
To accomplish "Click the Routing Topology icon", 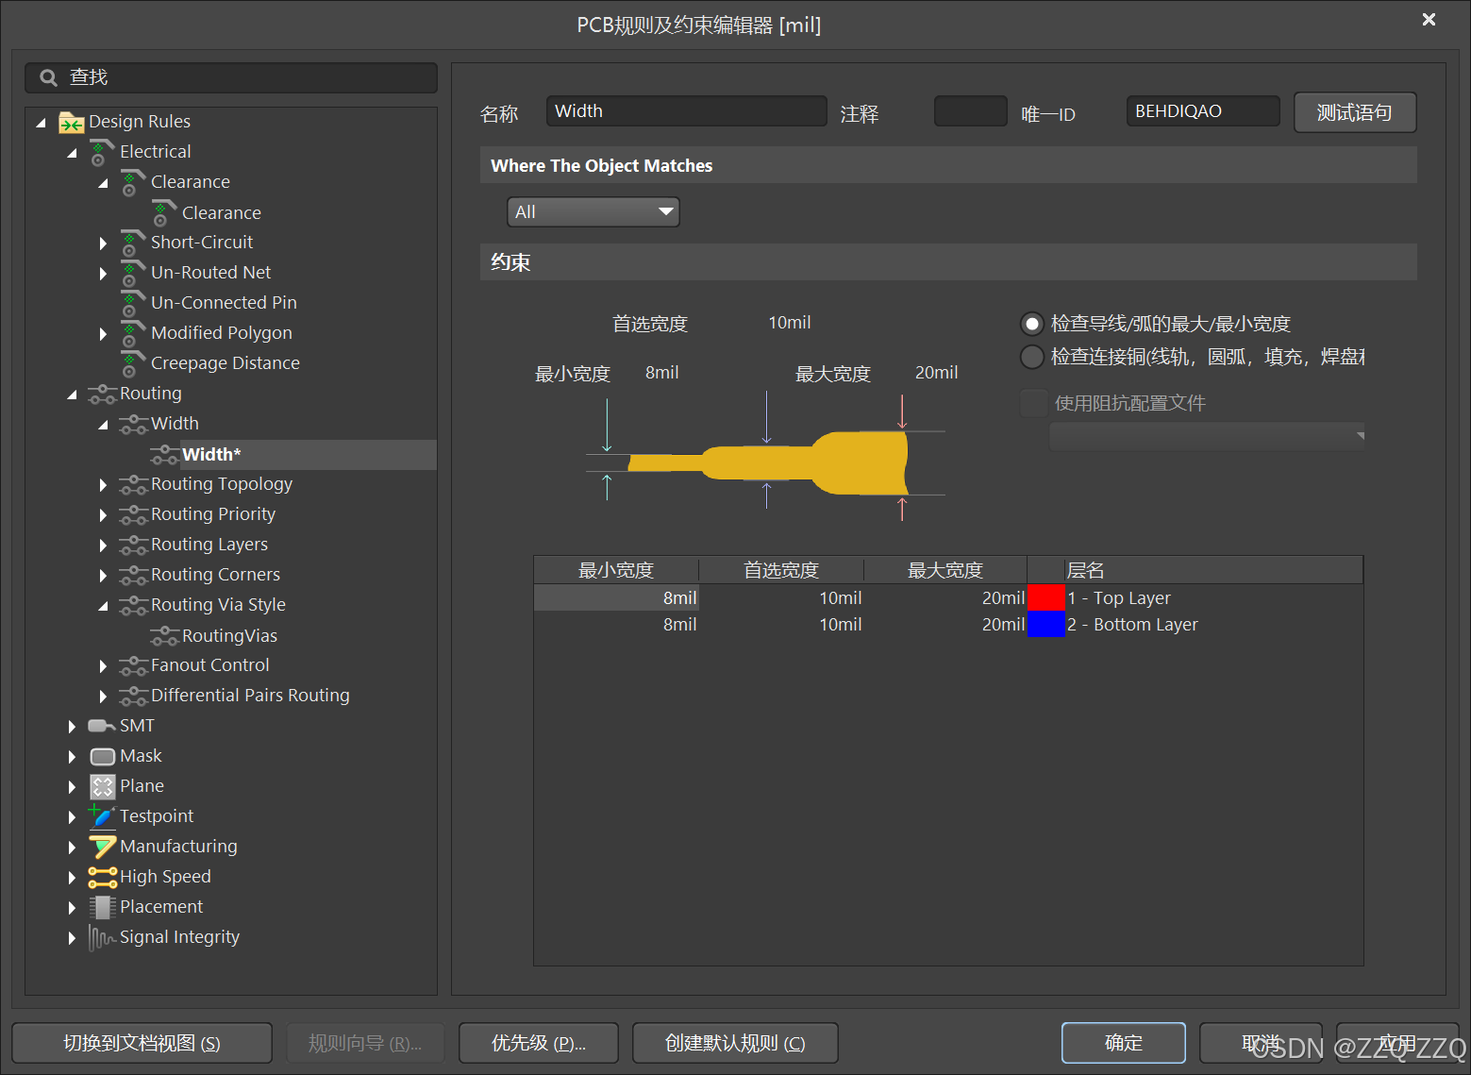I will [133, 485].
